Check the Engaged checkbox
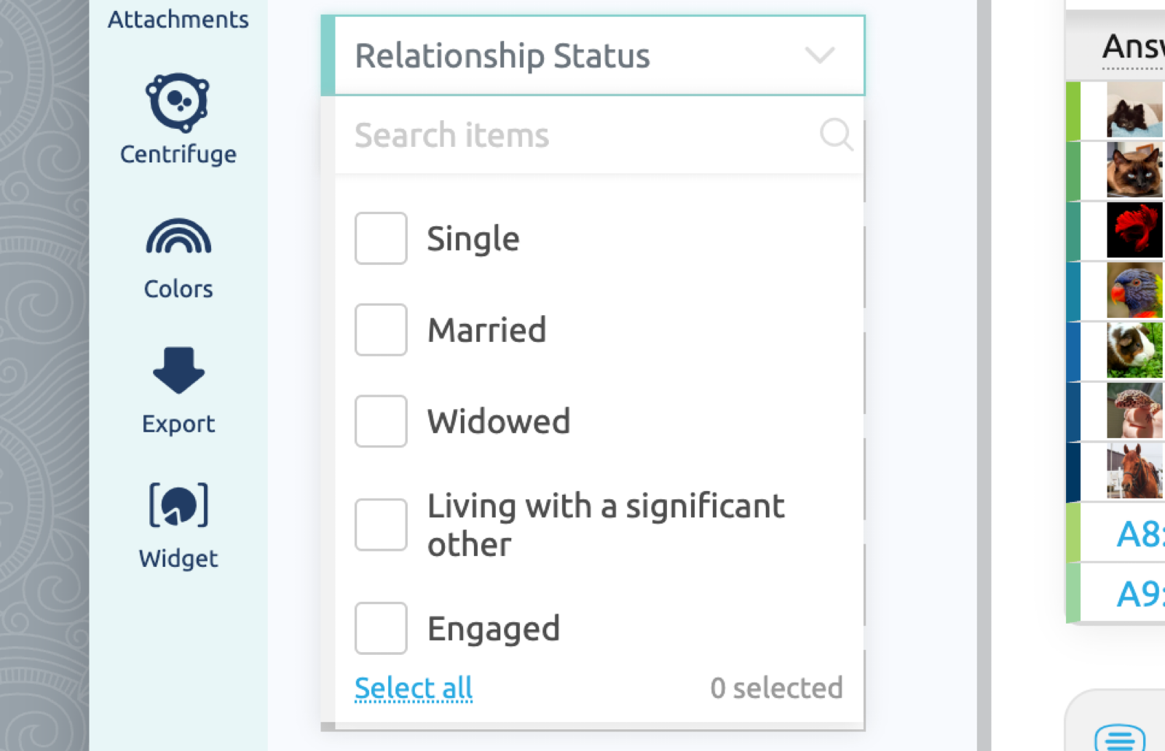Screen dimensions: 1165x751 coord(381,628)
